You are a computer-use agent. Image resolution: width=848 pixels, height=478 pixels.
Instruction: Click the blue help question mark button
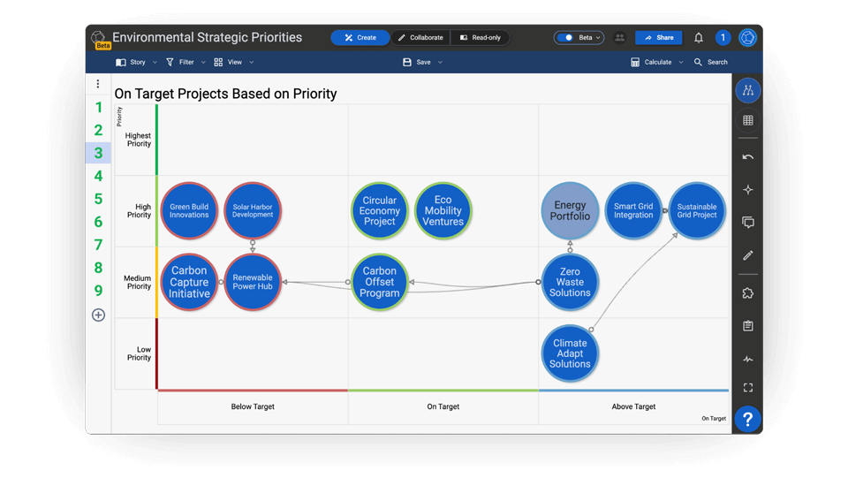(747, 419)
